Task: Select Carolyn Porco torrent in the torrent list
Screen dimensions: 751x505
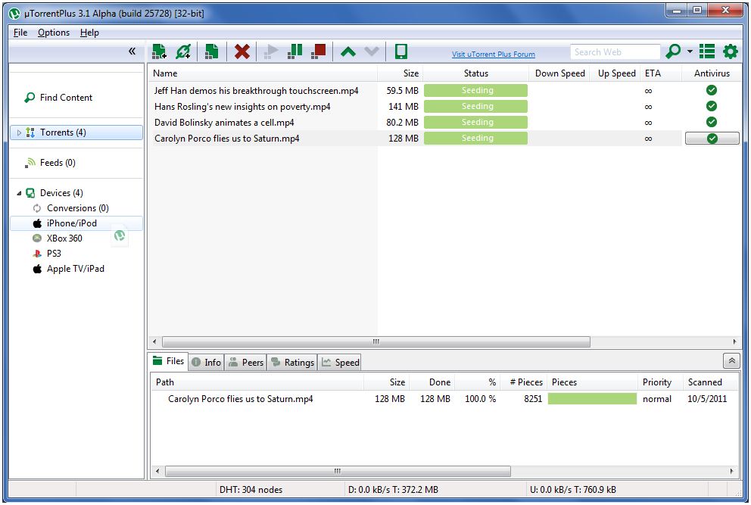Action: [226, 139]
